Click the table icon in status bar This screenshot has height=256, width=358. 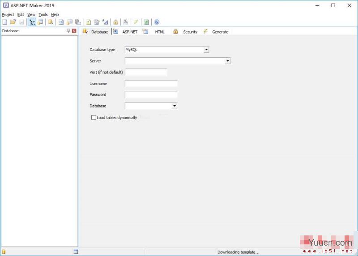point(76,252)
